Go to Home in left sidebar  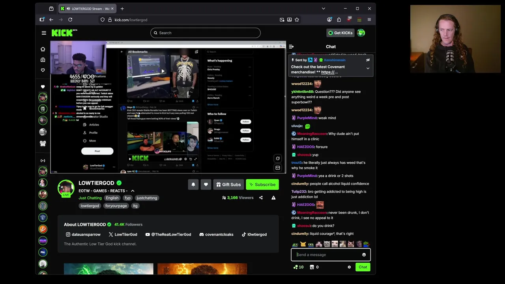pyautogui.click(x=43, y=49)
